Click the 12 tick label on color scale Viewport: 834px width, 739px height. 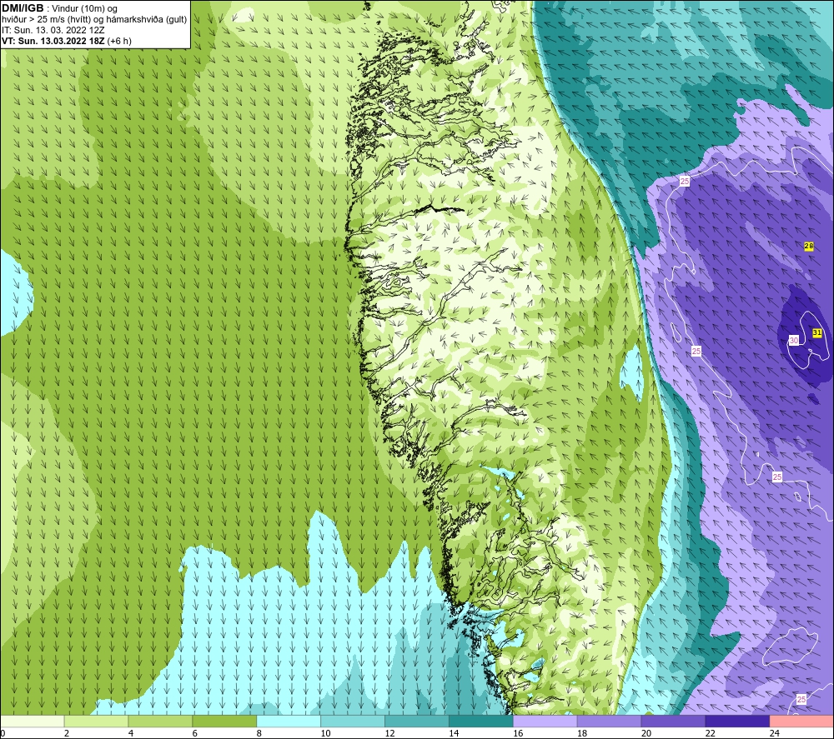pyautogui.click(x=389, y=733)
